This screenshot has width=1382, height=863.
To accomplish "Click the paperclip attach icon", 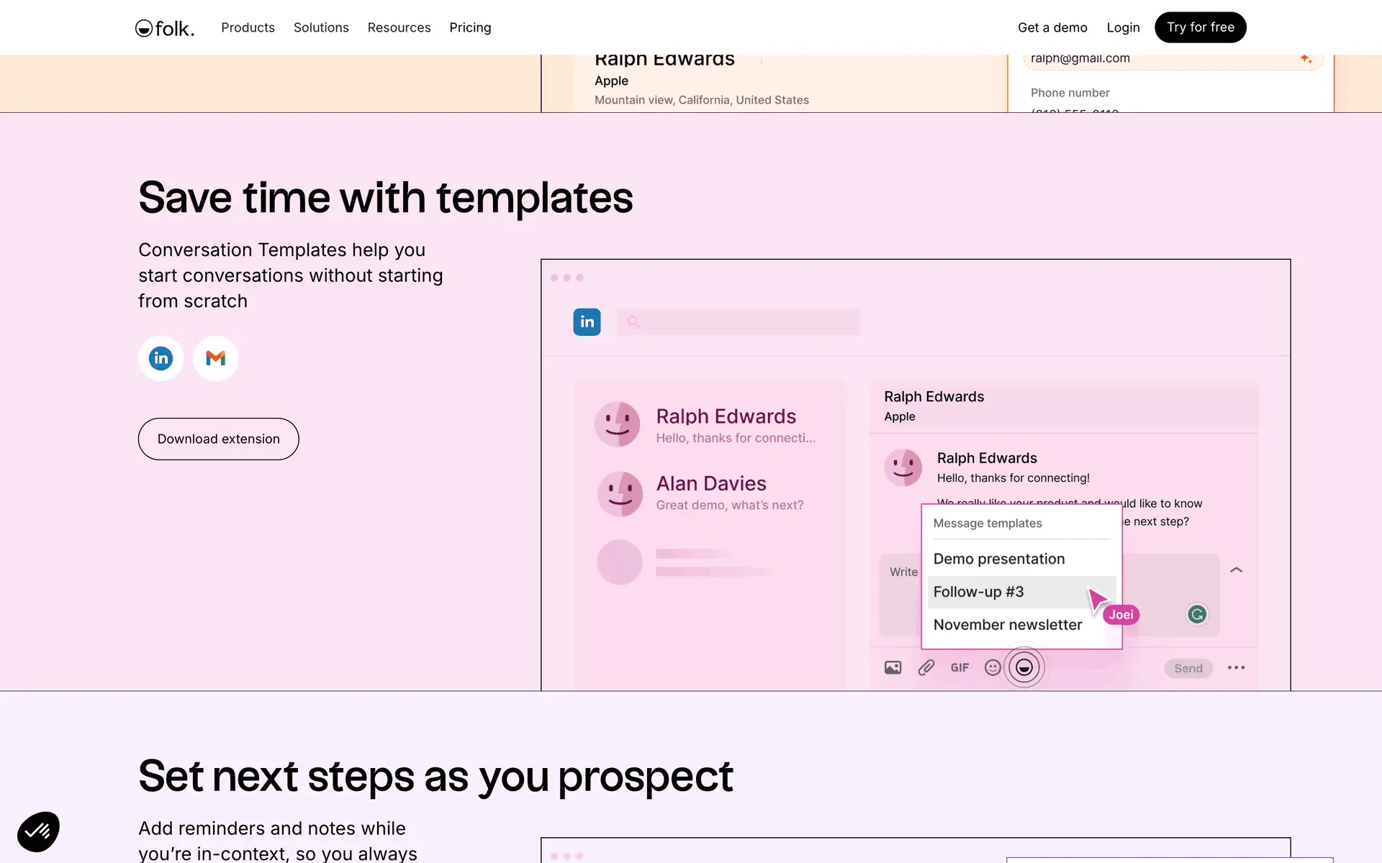I will tap(926, 667).
